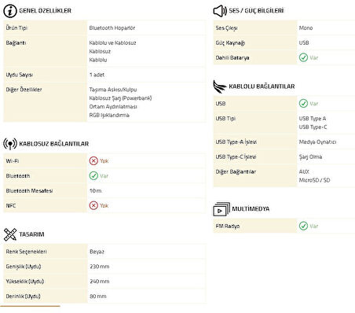
Task: Click the cable icon beside Kablolu Bağlantılar
Action: click(x=220, y=87)
